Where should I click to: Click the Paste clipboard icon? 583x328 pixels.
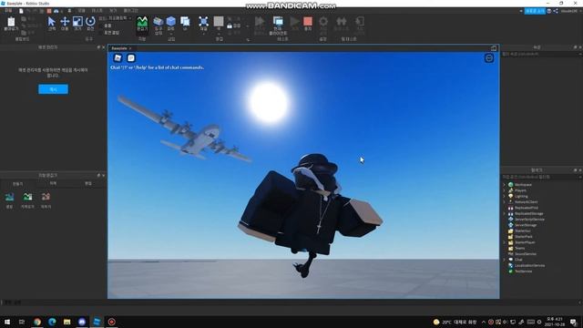pos(11,22)
